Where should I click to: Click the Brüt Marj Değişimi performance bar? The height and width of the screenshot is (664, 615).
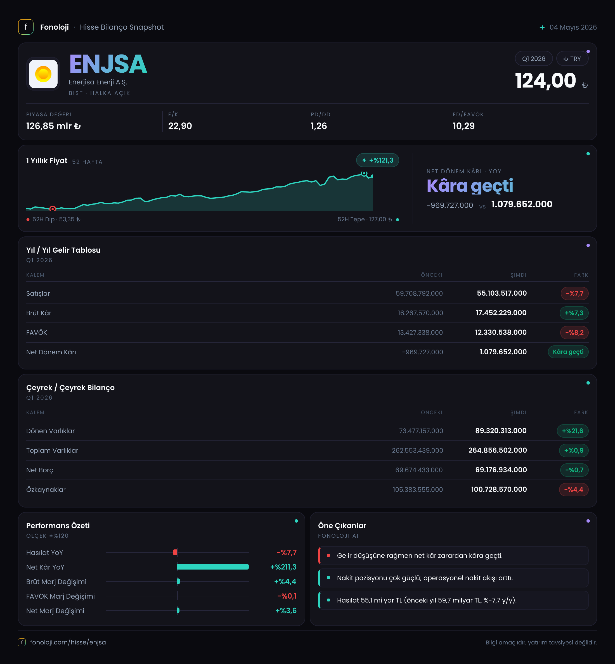[179, 582]
